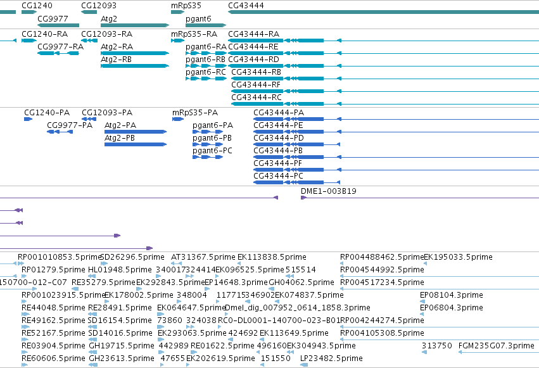Select the CG12093 gene label

coord(99,6)
